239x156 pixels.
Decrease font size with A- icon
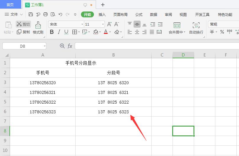(x=117, y=24)
